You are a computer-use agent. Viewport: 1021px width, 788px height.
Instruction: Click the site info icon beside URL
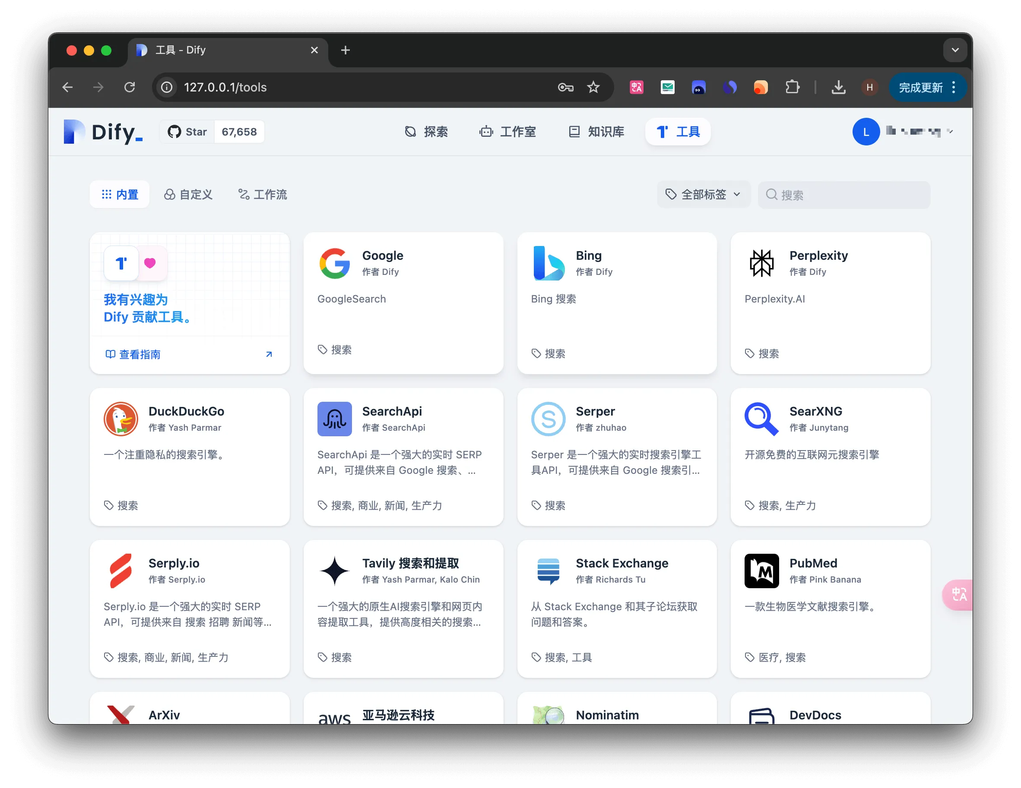click(x=167, y=87)
